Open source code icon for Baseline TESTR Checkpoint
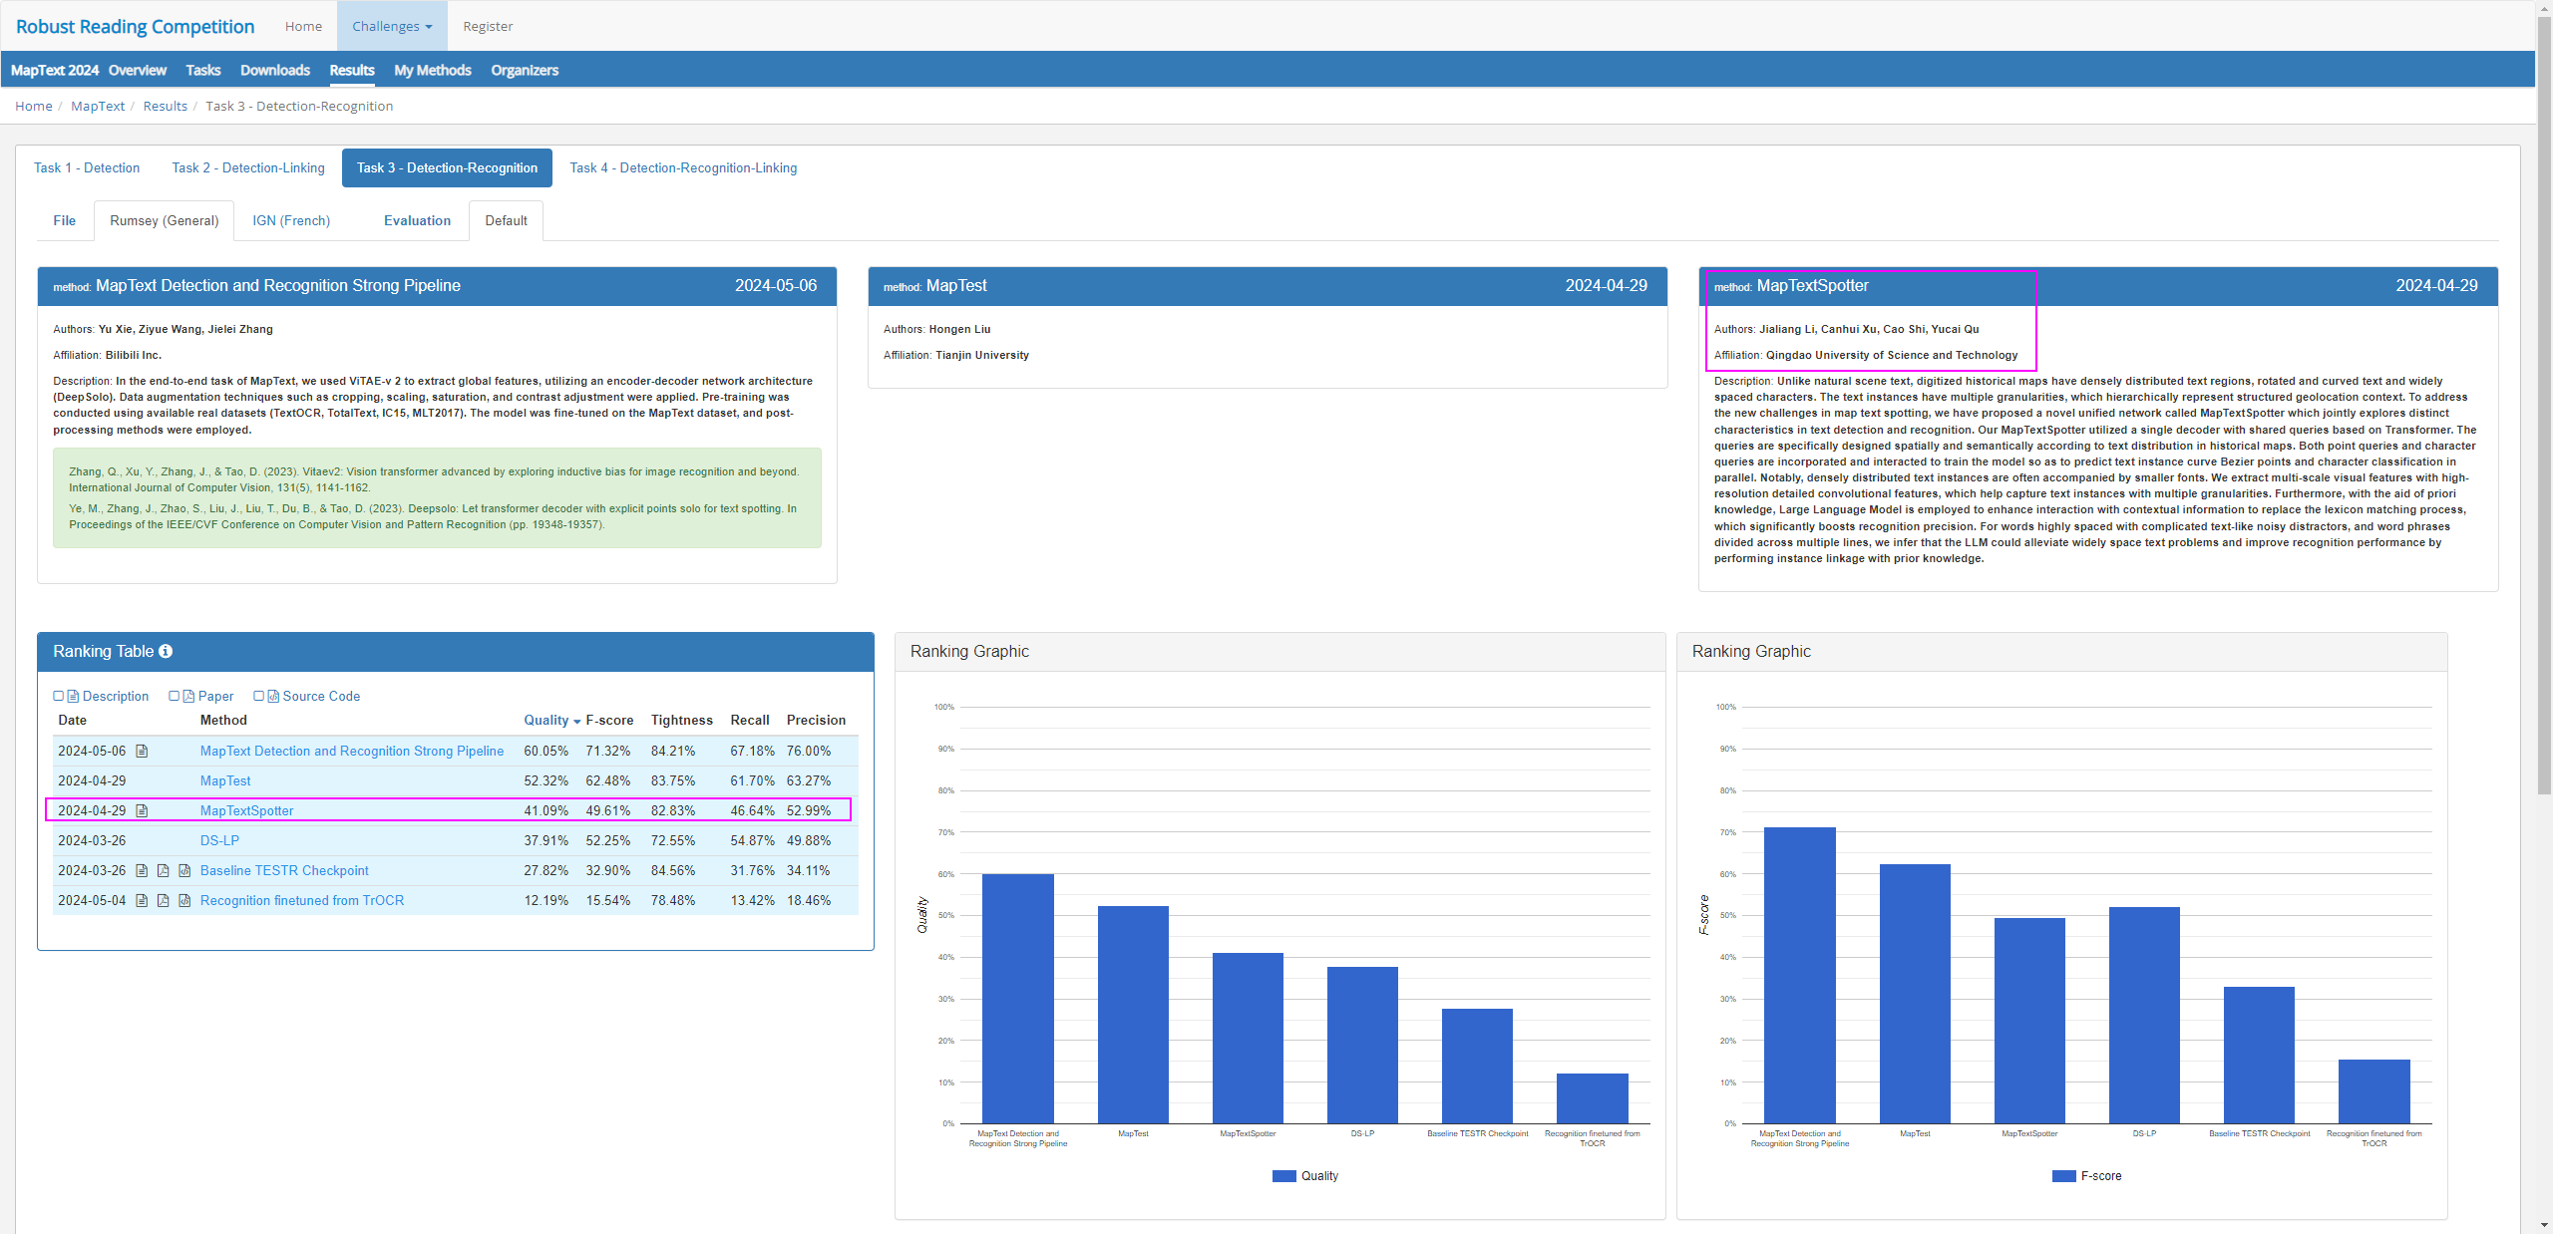 coord(184,871)
